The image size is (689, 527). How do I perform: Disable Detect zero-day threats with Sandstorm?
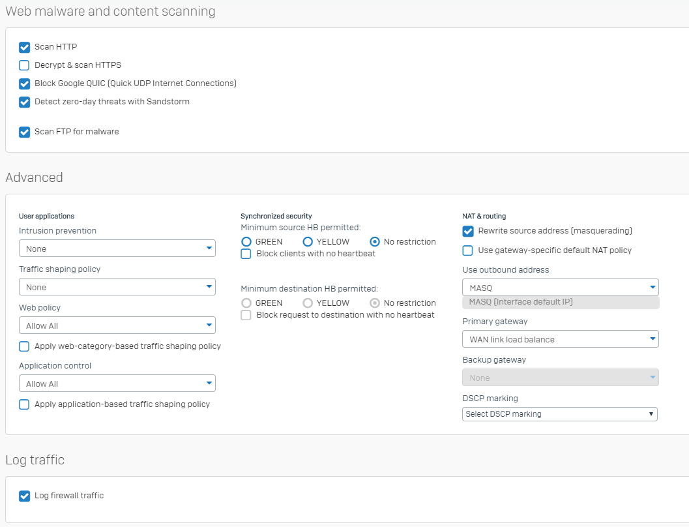tap(25, 102)
